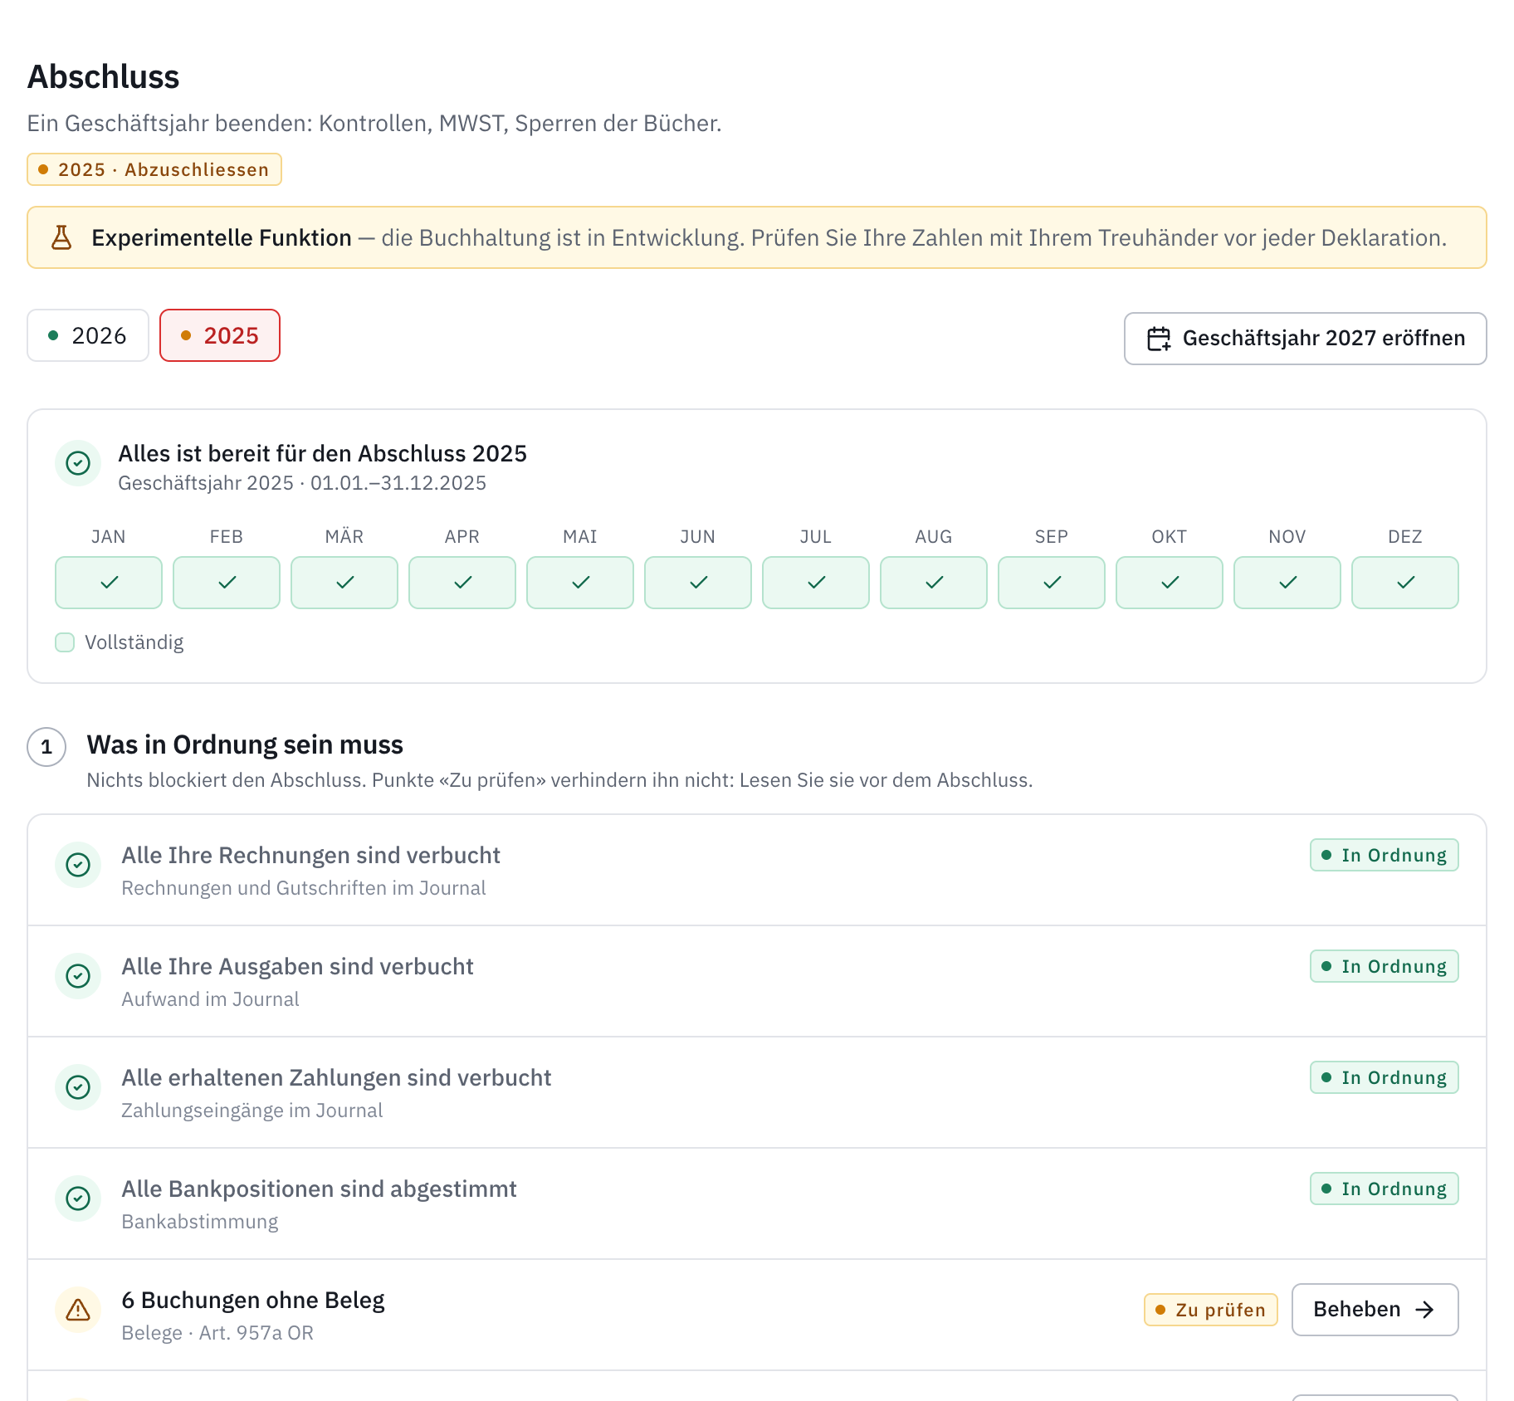Click the '2025 · Abzuschliessen' status badge
This screenshot has height=1401, width=1514.
click(154, 169)
